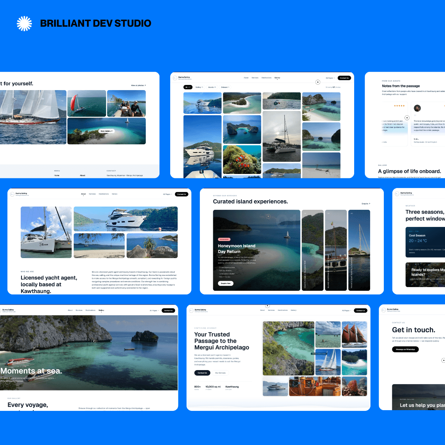
Task: Open All Pages dropdown in Your Trusted Passage mockup
Action: pos(346,310)
